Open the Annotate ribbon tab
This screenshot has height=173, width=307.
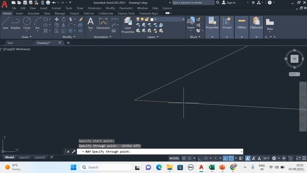34,13
